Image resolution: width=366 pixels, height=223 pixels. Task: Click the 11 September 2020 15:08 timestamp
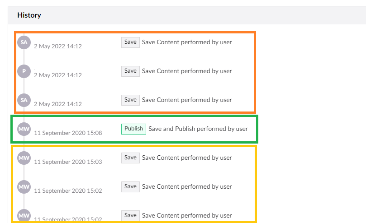68,133
